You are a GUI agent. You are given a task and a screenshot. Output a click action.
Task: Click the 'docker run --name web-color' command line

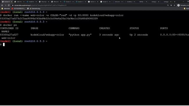tap(63, 15)
